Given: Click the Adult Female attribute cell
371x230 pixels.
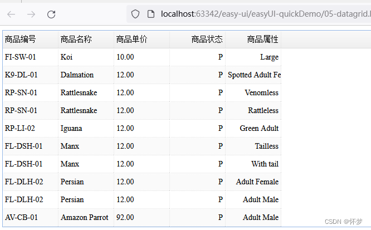Looking at the screenshot, I should 253,182.
